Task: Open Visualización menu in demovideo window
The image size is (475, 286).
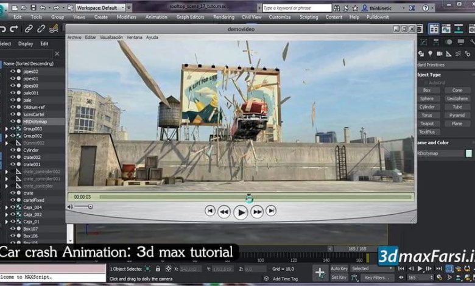Action: 111,37
